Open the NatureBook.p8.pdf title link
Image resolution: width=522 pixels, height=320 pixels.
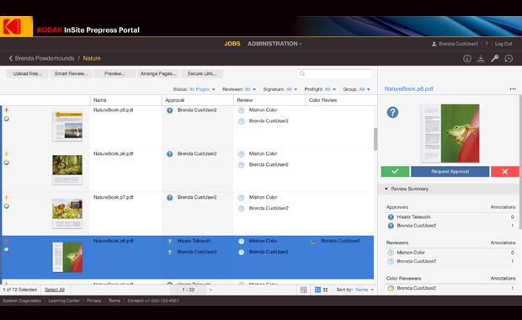pos(409,89)
